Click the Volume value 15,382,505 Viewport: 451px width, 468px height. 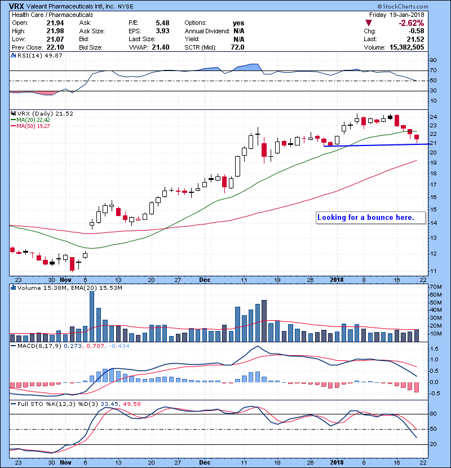(x=407, y=47)
